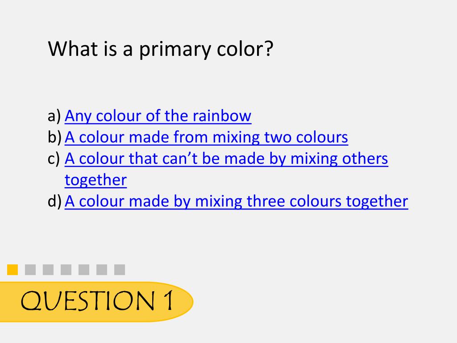The height and width of the screenshot is (343, 457).
Task: Click the 'c)' option label
Action: 54,159
